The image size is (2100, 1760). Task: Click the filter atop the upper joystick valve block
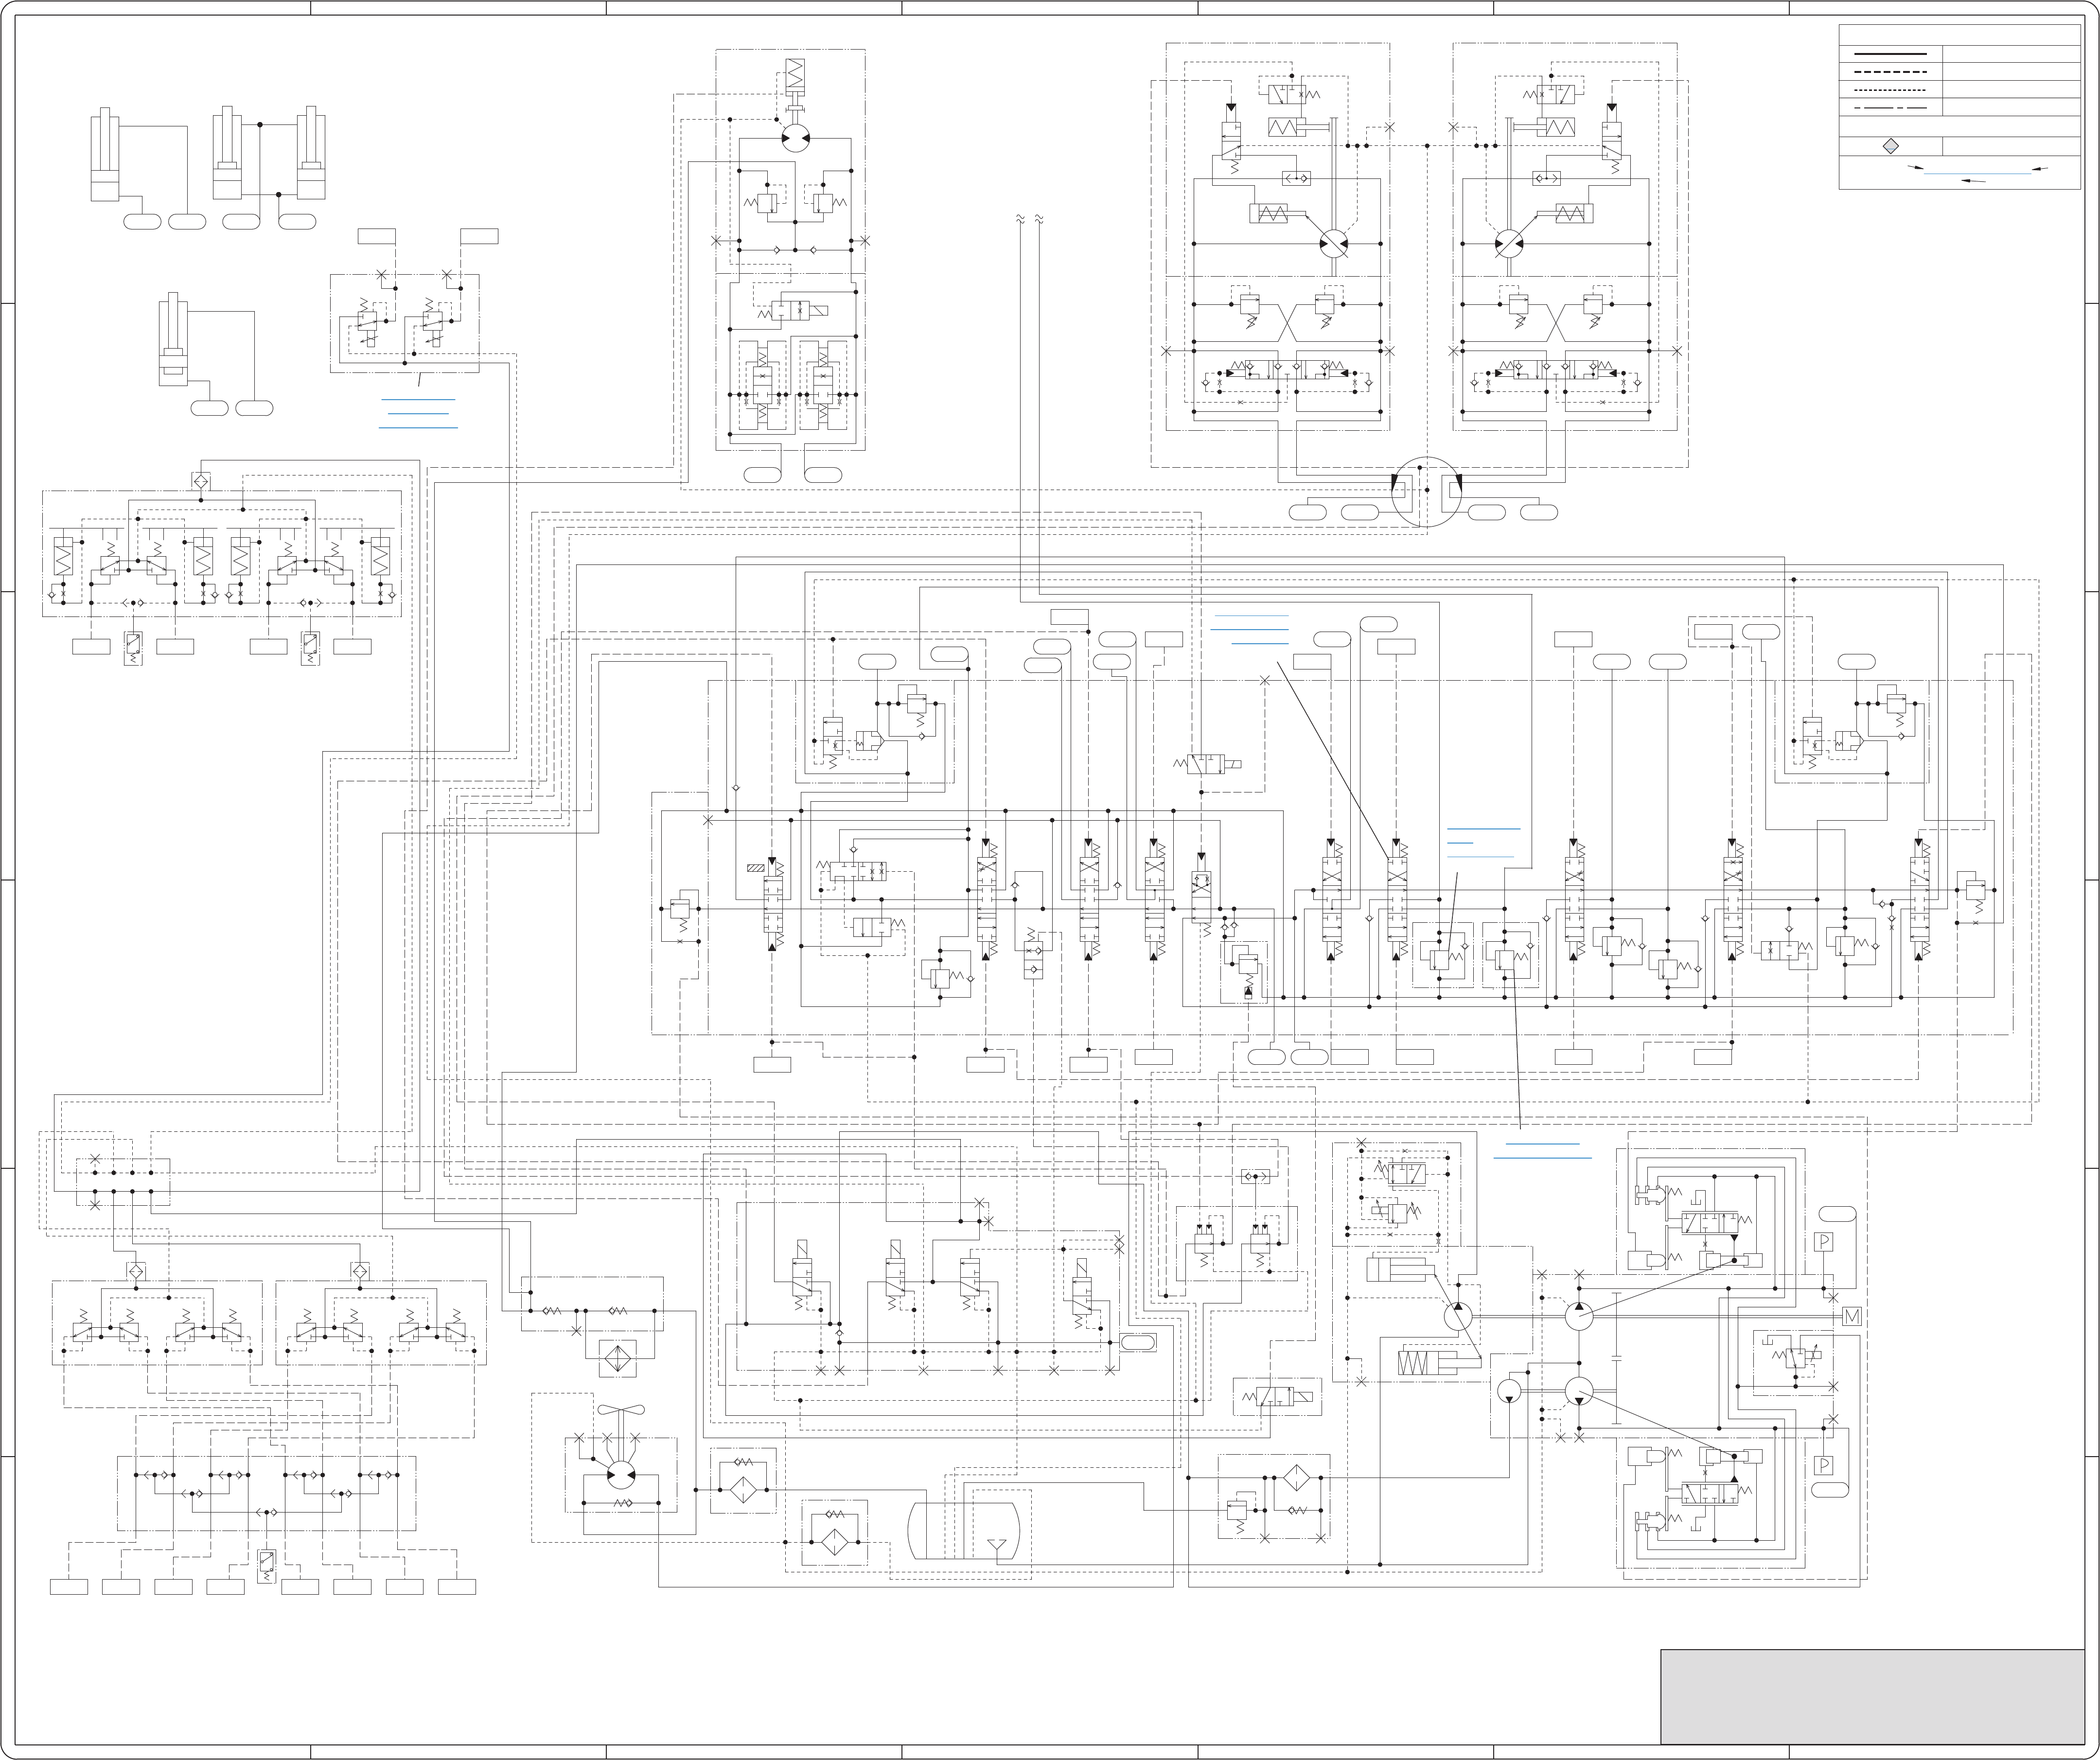[x=201, y=481]
